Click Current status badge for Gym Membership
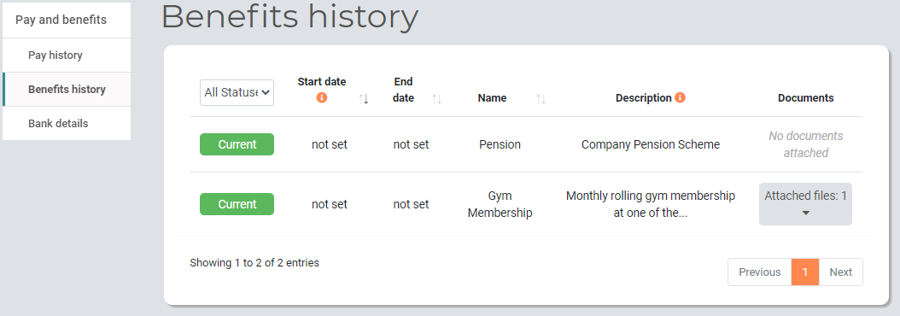 pos(237,204)
